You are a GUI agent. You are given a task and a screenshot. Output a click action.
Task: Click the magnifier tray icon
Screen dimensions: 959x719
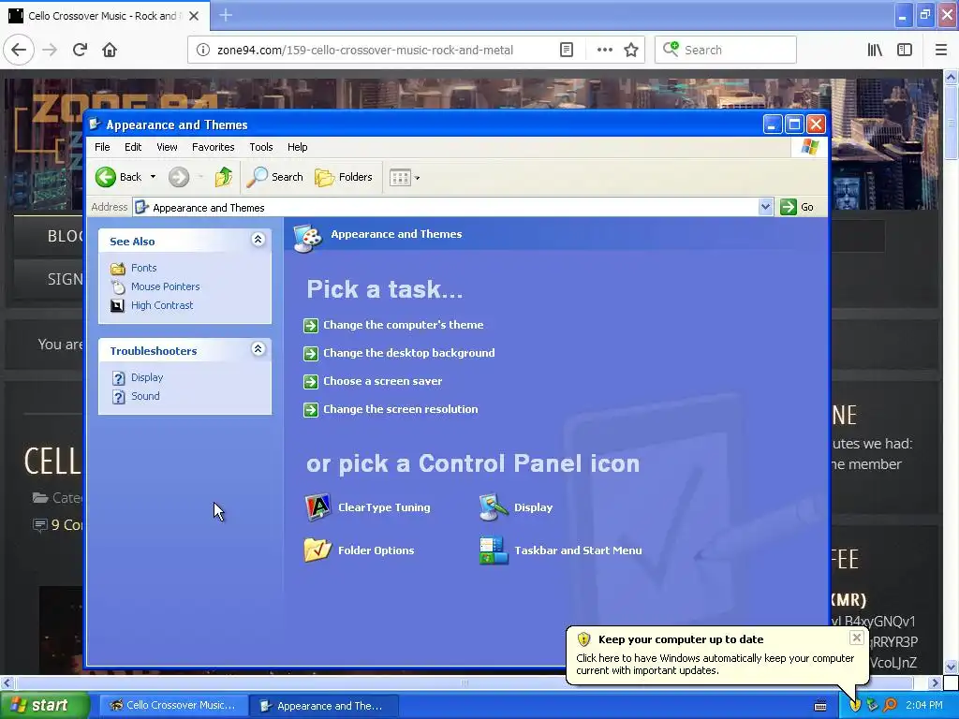click(891, 706)
